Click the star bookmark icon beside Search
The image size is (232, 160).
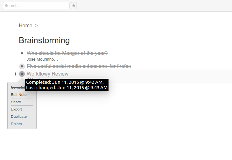(x=74, y=6)
